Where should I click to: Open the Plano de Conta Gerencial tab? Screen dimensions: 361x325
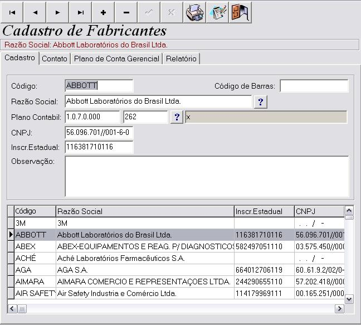pos(116,59)
